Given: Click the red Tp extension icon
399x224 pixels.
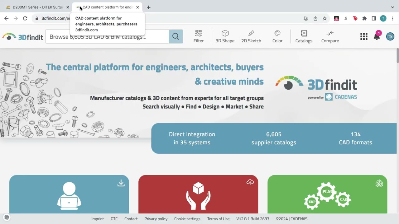Looking at the screenshot, I should [x=355, y=18].
